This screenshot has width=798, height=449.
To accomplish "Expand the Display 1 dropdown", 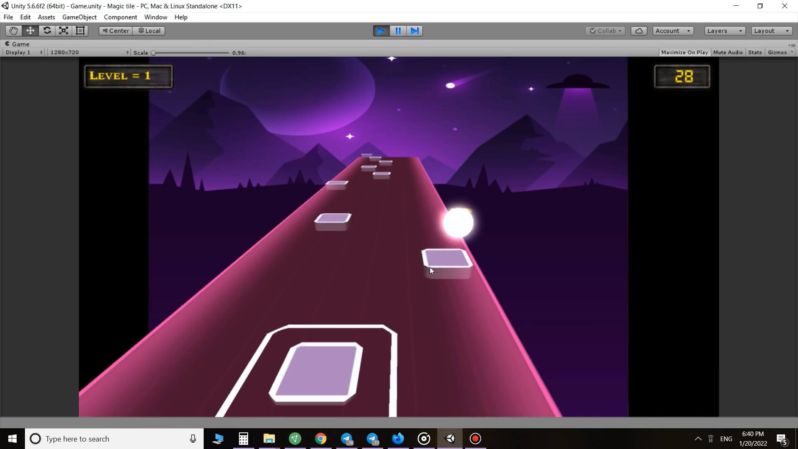I will click(24, 52).
